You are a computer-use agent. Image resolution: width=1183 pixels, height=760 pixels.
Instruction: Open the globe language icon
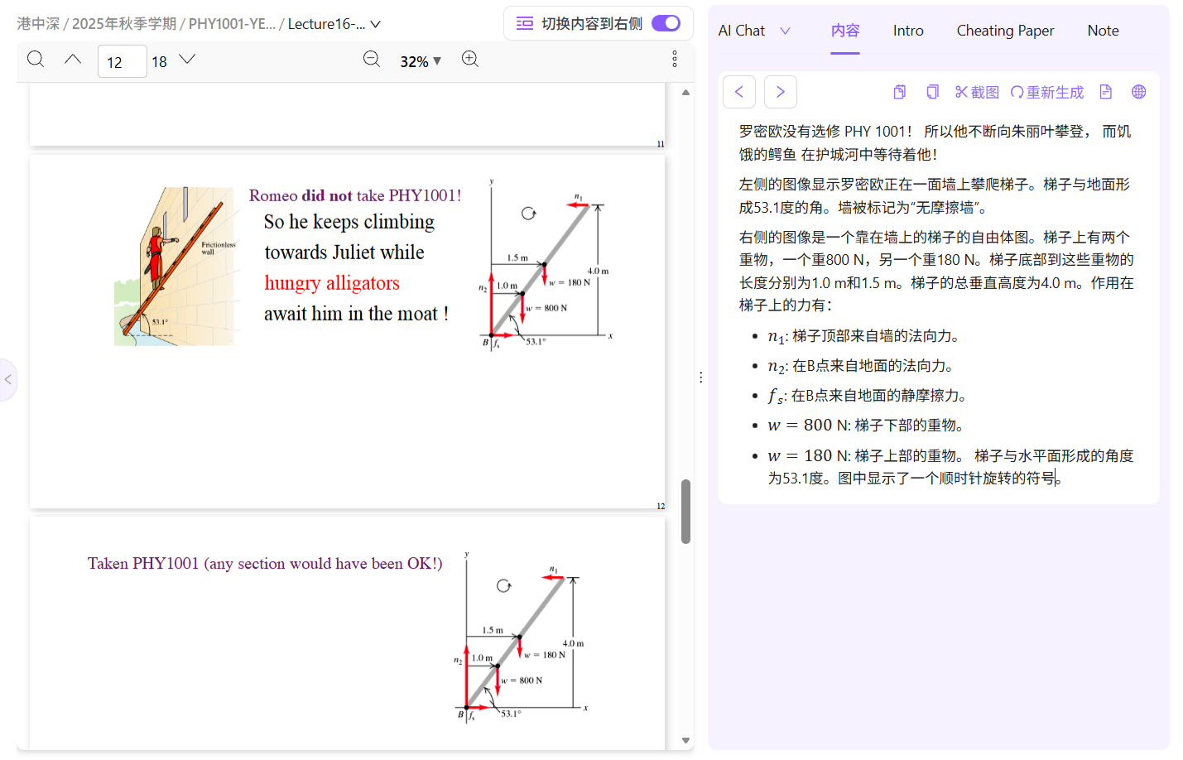[1138, 92]
